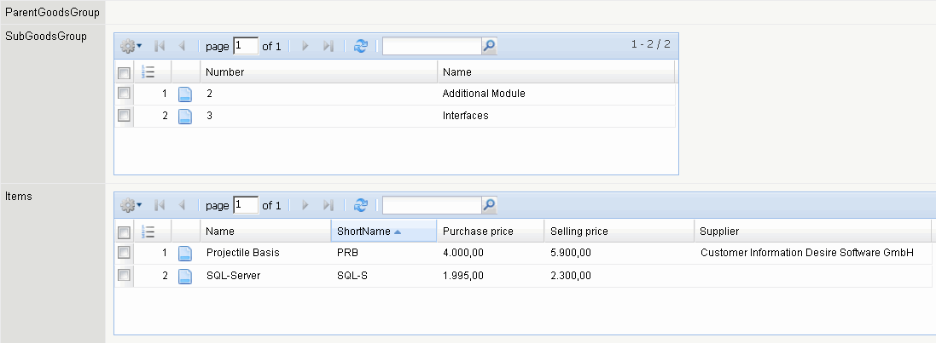Tick checkbox for Additional Module row
The width and height of the screenshot is (936, 343).
pos(124,93)
